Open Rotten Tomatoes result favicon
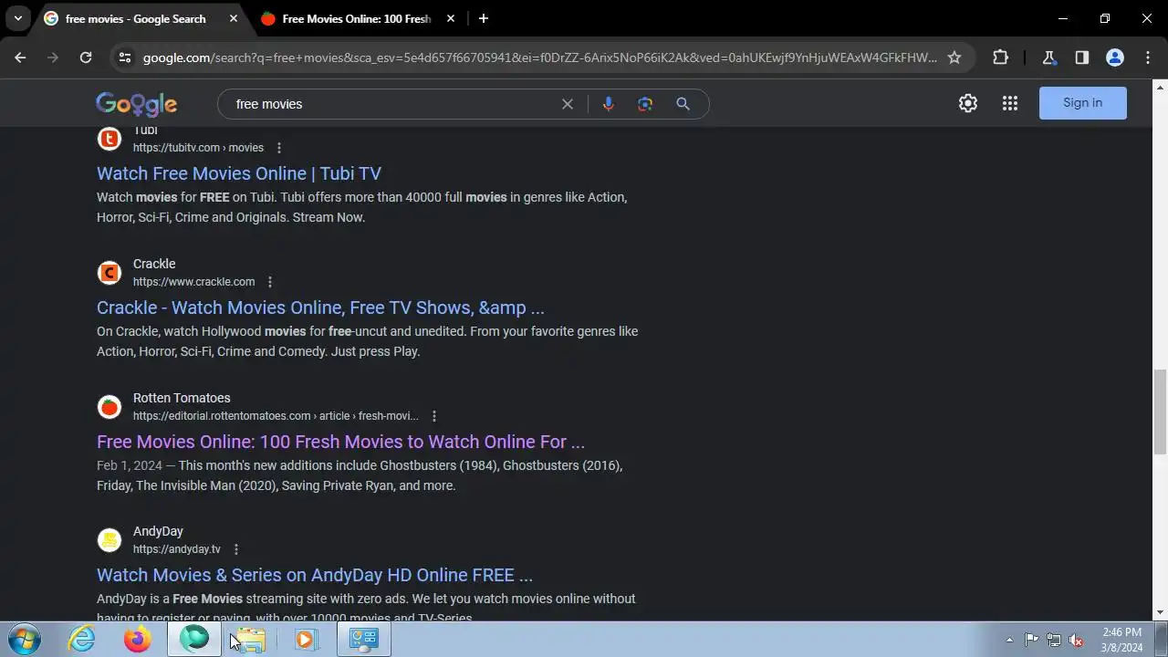The width and height of the screenshot is (1168, 657). pos(109,407)
